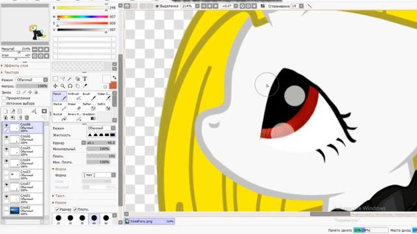The height and width of the screenshot is (234, 417).
Task: Open layer blend mode Режим dropdown
Action: point(32,79)
